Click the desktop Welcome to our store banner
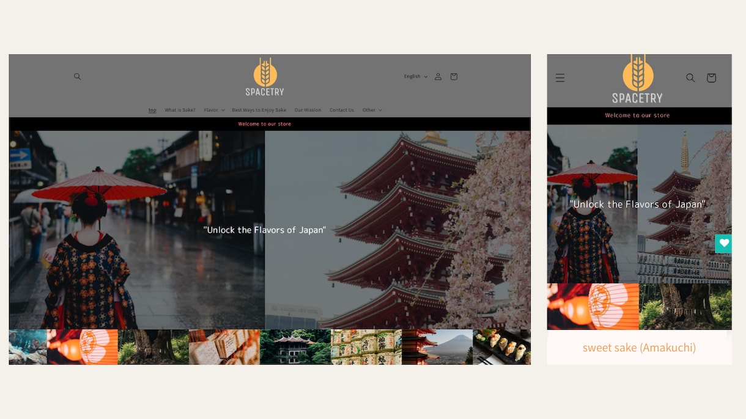 270,124
